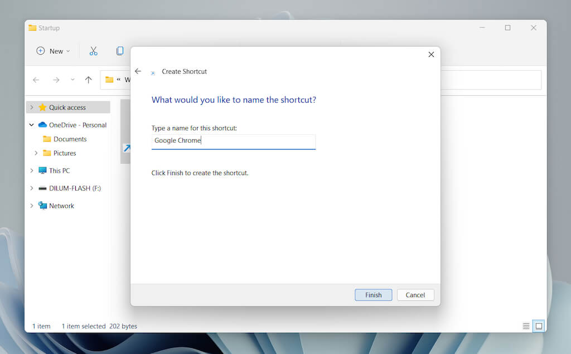The image size is (571, 354).
Task: Expand the Quick access node
Action: tap(32, 108)
